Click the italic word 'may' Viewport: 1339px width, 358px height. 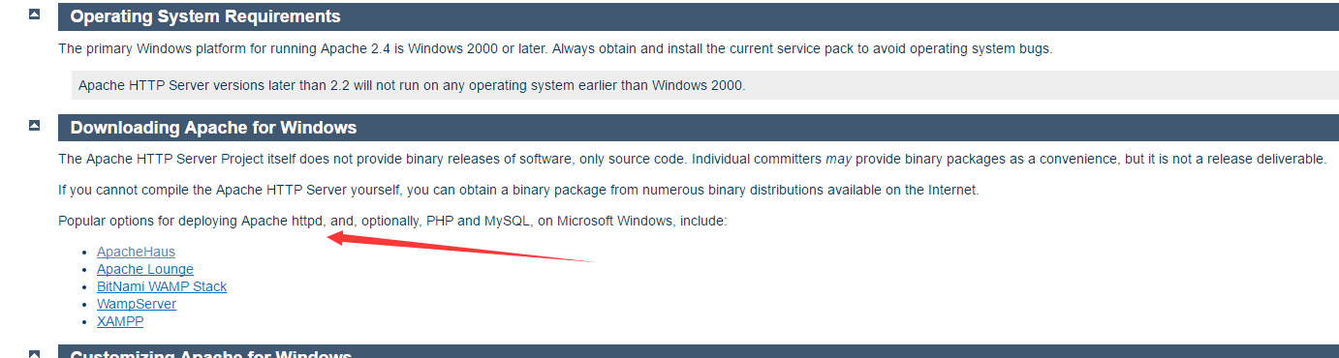tap(838, 159)
